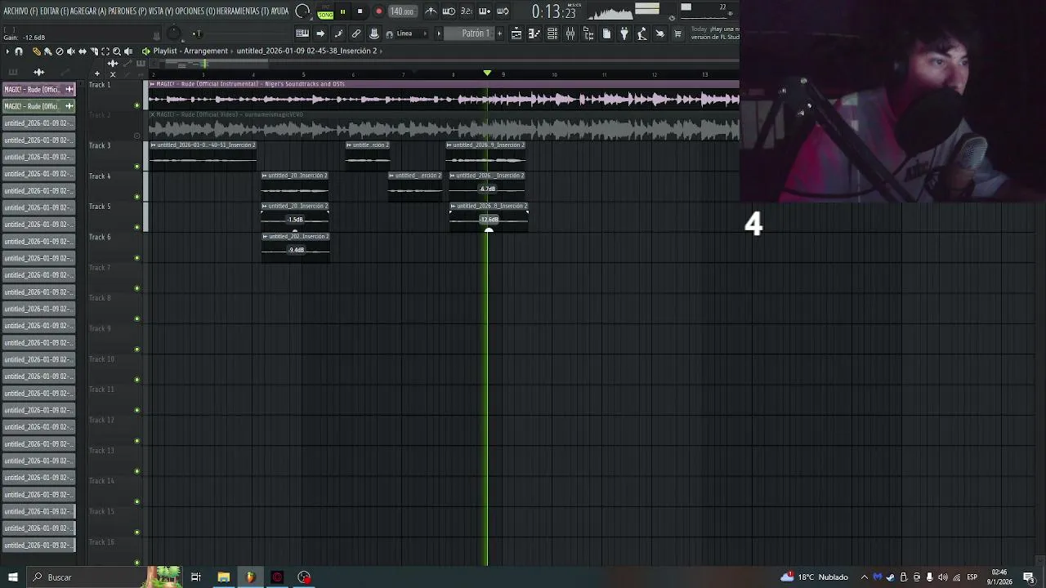This screenshot has height=588, width=1046.
Task: Open the HERRAMIENTAS (T) menu
Action: [x=243, y=11]
